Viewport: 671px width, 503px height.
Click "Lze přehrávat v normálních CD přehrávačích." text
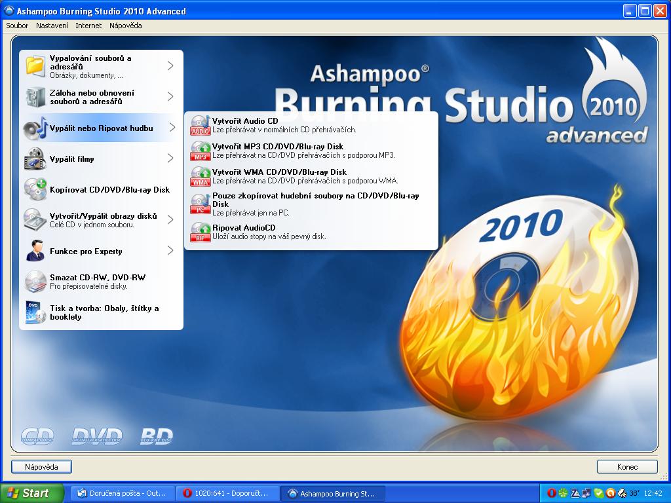(x=284, y=130)
